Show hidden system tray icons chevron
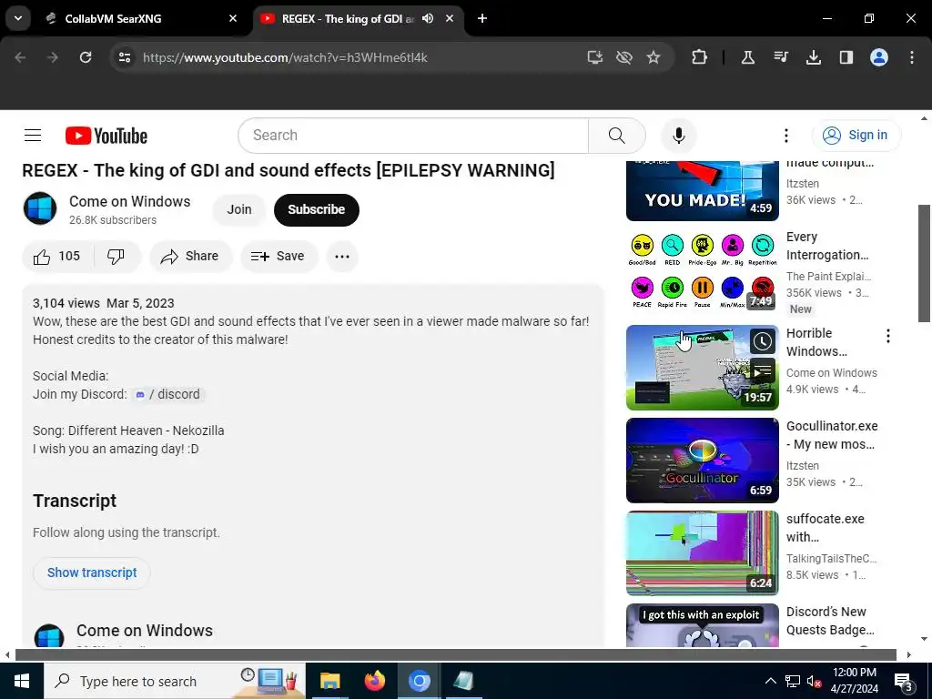This screenshot has height=699, width=932. pyautogui.click(x=770, y=681)
